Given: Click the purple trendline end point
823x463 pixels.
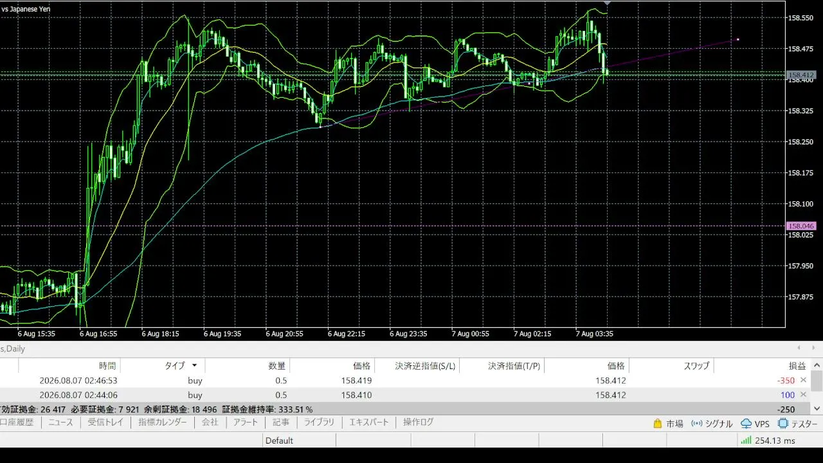Looking at the screenshot, I should (737, 39).
